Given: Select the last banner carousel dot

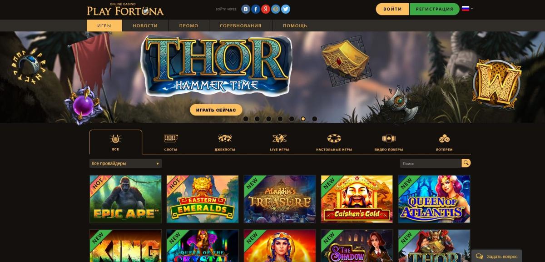Looking at the screenshot, I should point(315,119).
